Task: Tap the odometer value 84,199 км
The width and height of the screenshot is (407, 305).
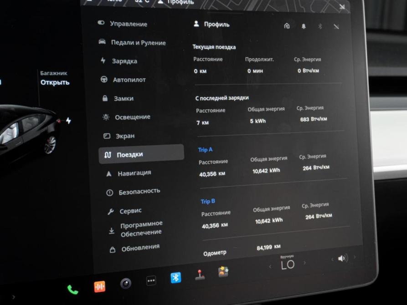Action: click(268, 247)
